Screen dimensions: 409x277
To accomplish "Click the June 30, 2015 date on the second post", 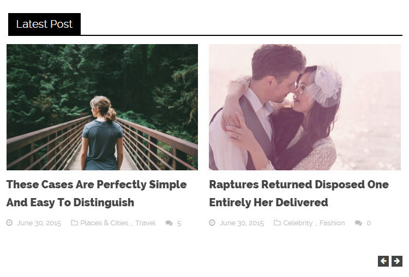I will (x=242, y=223).
